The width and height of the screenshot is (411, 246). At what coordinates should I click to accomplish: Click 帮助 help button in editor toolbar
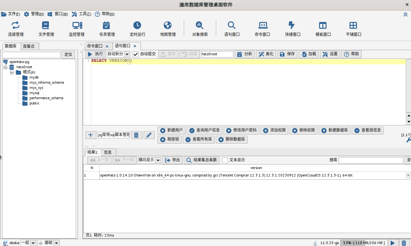click(x=351, y=54)
